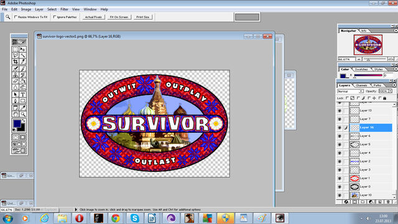Click the Navigator zoom in button
The image size is (398, 224).
391,59
